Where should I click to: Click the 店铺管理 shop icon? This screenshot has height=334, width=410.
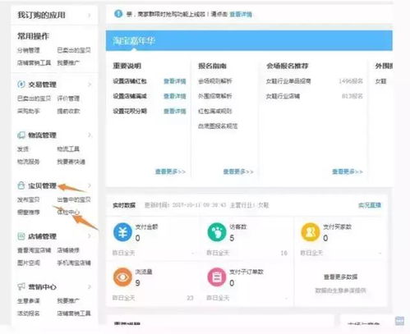[x=21, y=236]
